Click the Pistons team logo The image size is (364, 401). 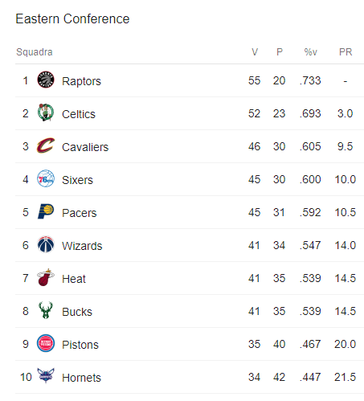tap(46, 343)
